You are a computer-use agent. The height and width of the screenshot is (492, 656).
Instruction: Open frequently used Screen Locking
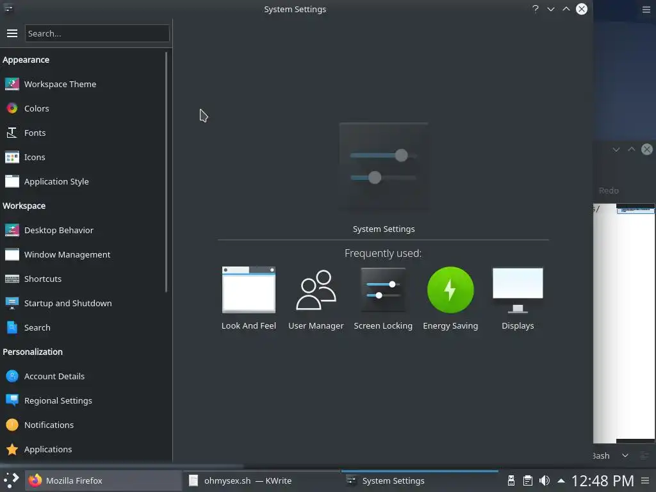click(x=383, y=299)
